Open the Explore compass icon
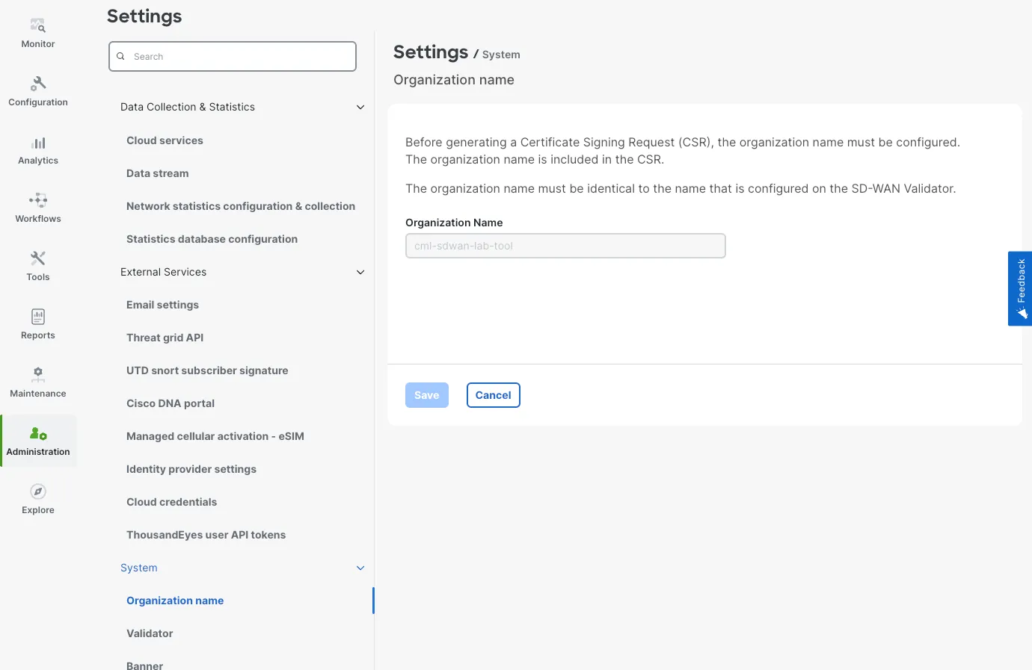This screenshot has height=670, width=1032. click(x=38, y=491)
